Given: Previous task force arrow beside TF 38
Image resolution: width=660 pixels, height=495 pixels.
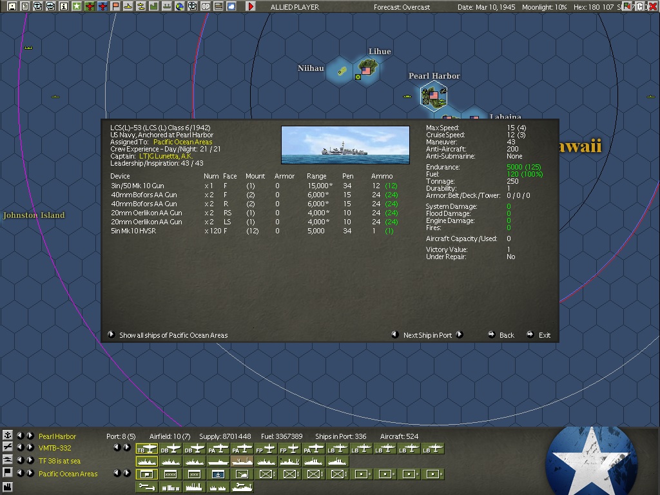Looking at the screenshot, I should click(x=20, y=460).
